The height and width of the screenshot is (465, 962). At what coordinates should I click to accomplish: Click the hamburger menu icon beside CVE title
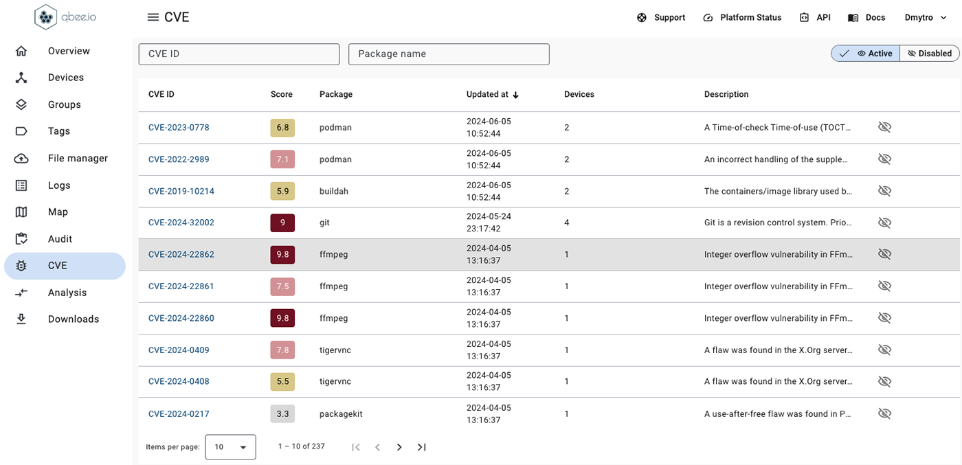pos(153,17)
